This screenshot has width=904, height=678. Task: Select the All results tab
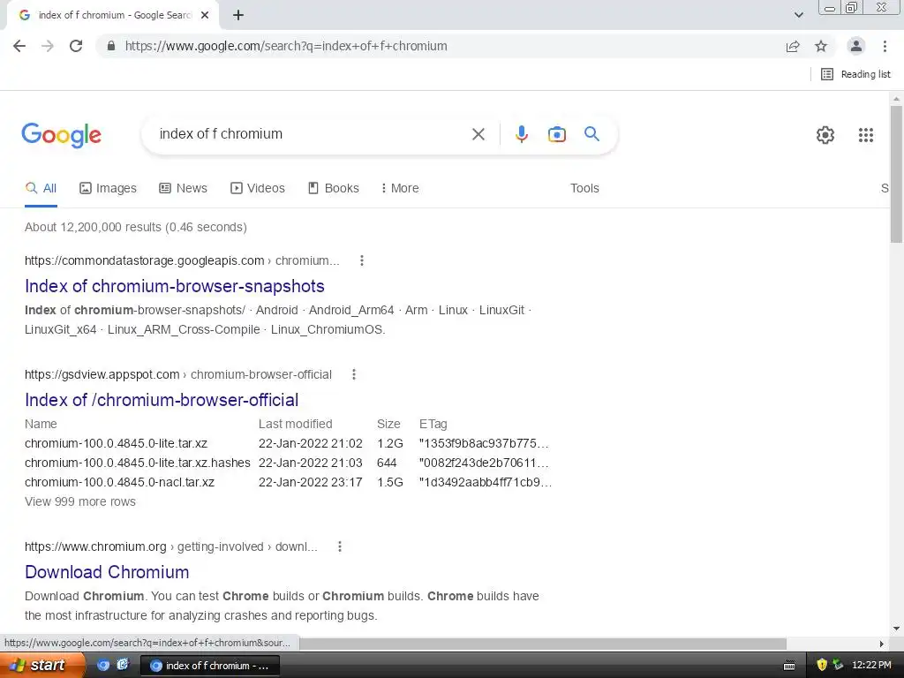[41, 188]
